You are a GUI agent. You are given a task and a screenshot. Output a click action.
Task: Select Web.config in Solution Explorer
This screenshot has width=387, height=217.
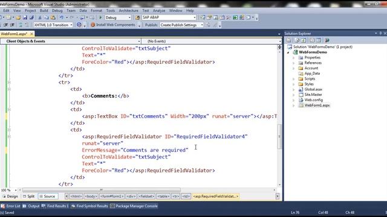pos(313,100)
